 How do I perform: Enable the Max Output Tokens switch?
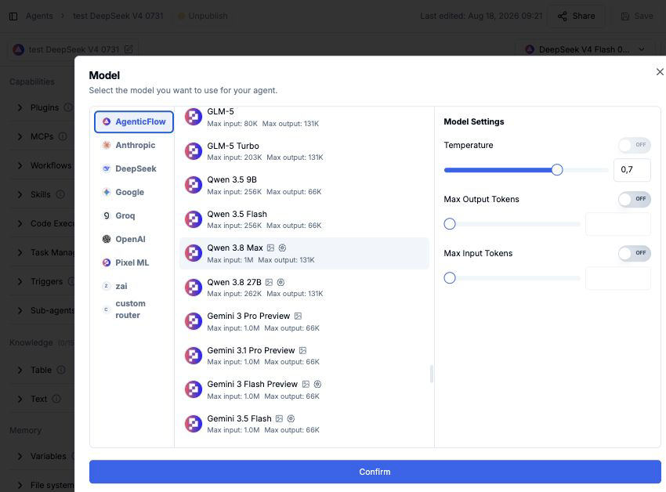(x=634, y=199)
